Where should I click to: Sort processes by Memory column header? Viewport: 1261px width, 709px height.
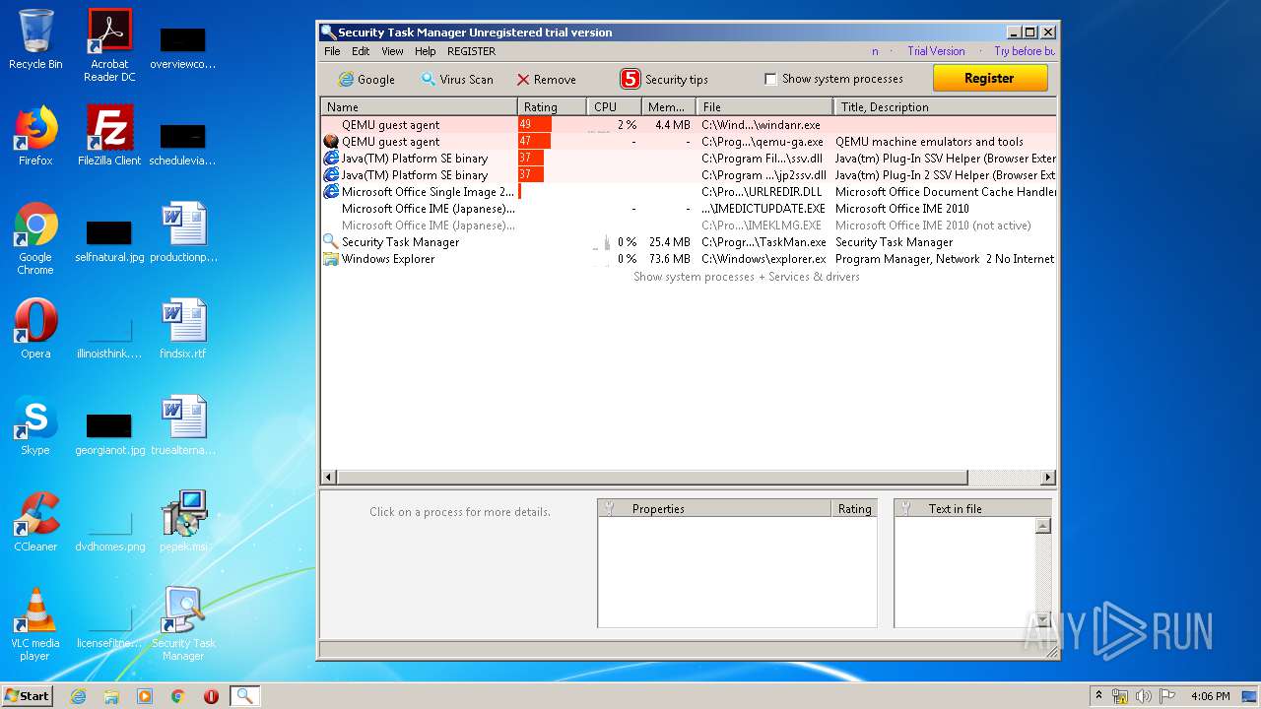(x=669, y=106)
